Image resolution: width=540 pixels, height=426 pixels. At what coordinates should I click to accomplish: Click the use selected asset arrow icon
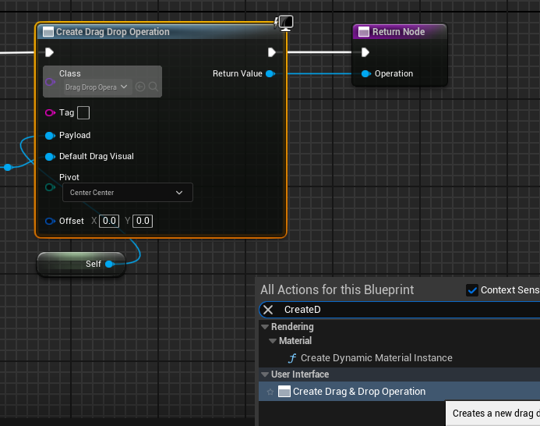(x=140, y=87)
